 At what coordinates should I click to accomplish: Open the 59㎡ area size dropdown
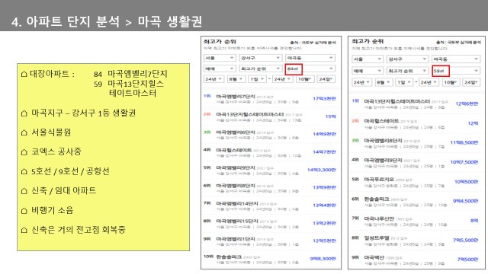[x=456, y=71]
